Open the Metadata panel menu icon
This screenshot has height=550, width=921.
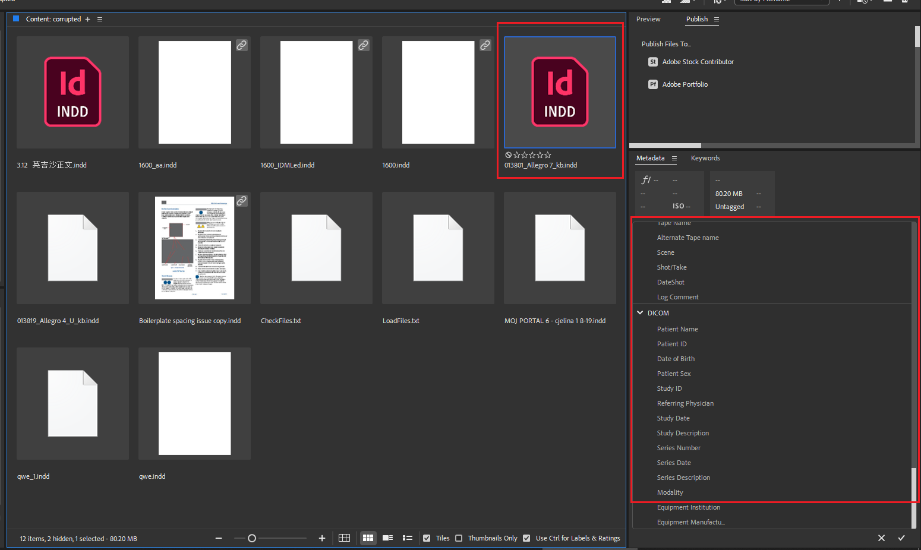pyautogui.click(x=674, y=158)
